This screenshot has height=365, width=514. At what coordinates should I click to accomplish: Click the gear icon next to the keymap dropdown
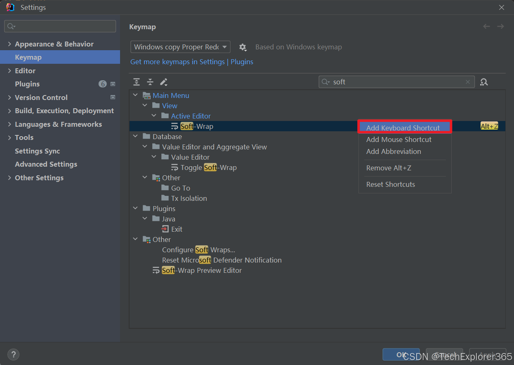click(x=243, y=47)
